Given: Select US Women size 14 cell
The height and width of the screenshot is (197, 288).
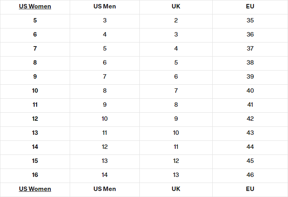Looking at the screenshot, I should point(35,147).
